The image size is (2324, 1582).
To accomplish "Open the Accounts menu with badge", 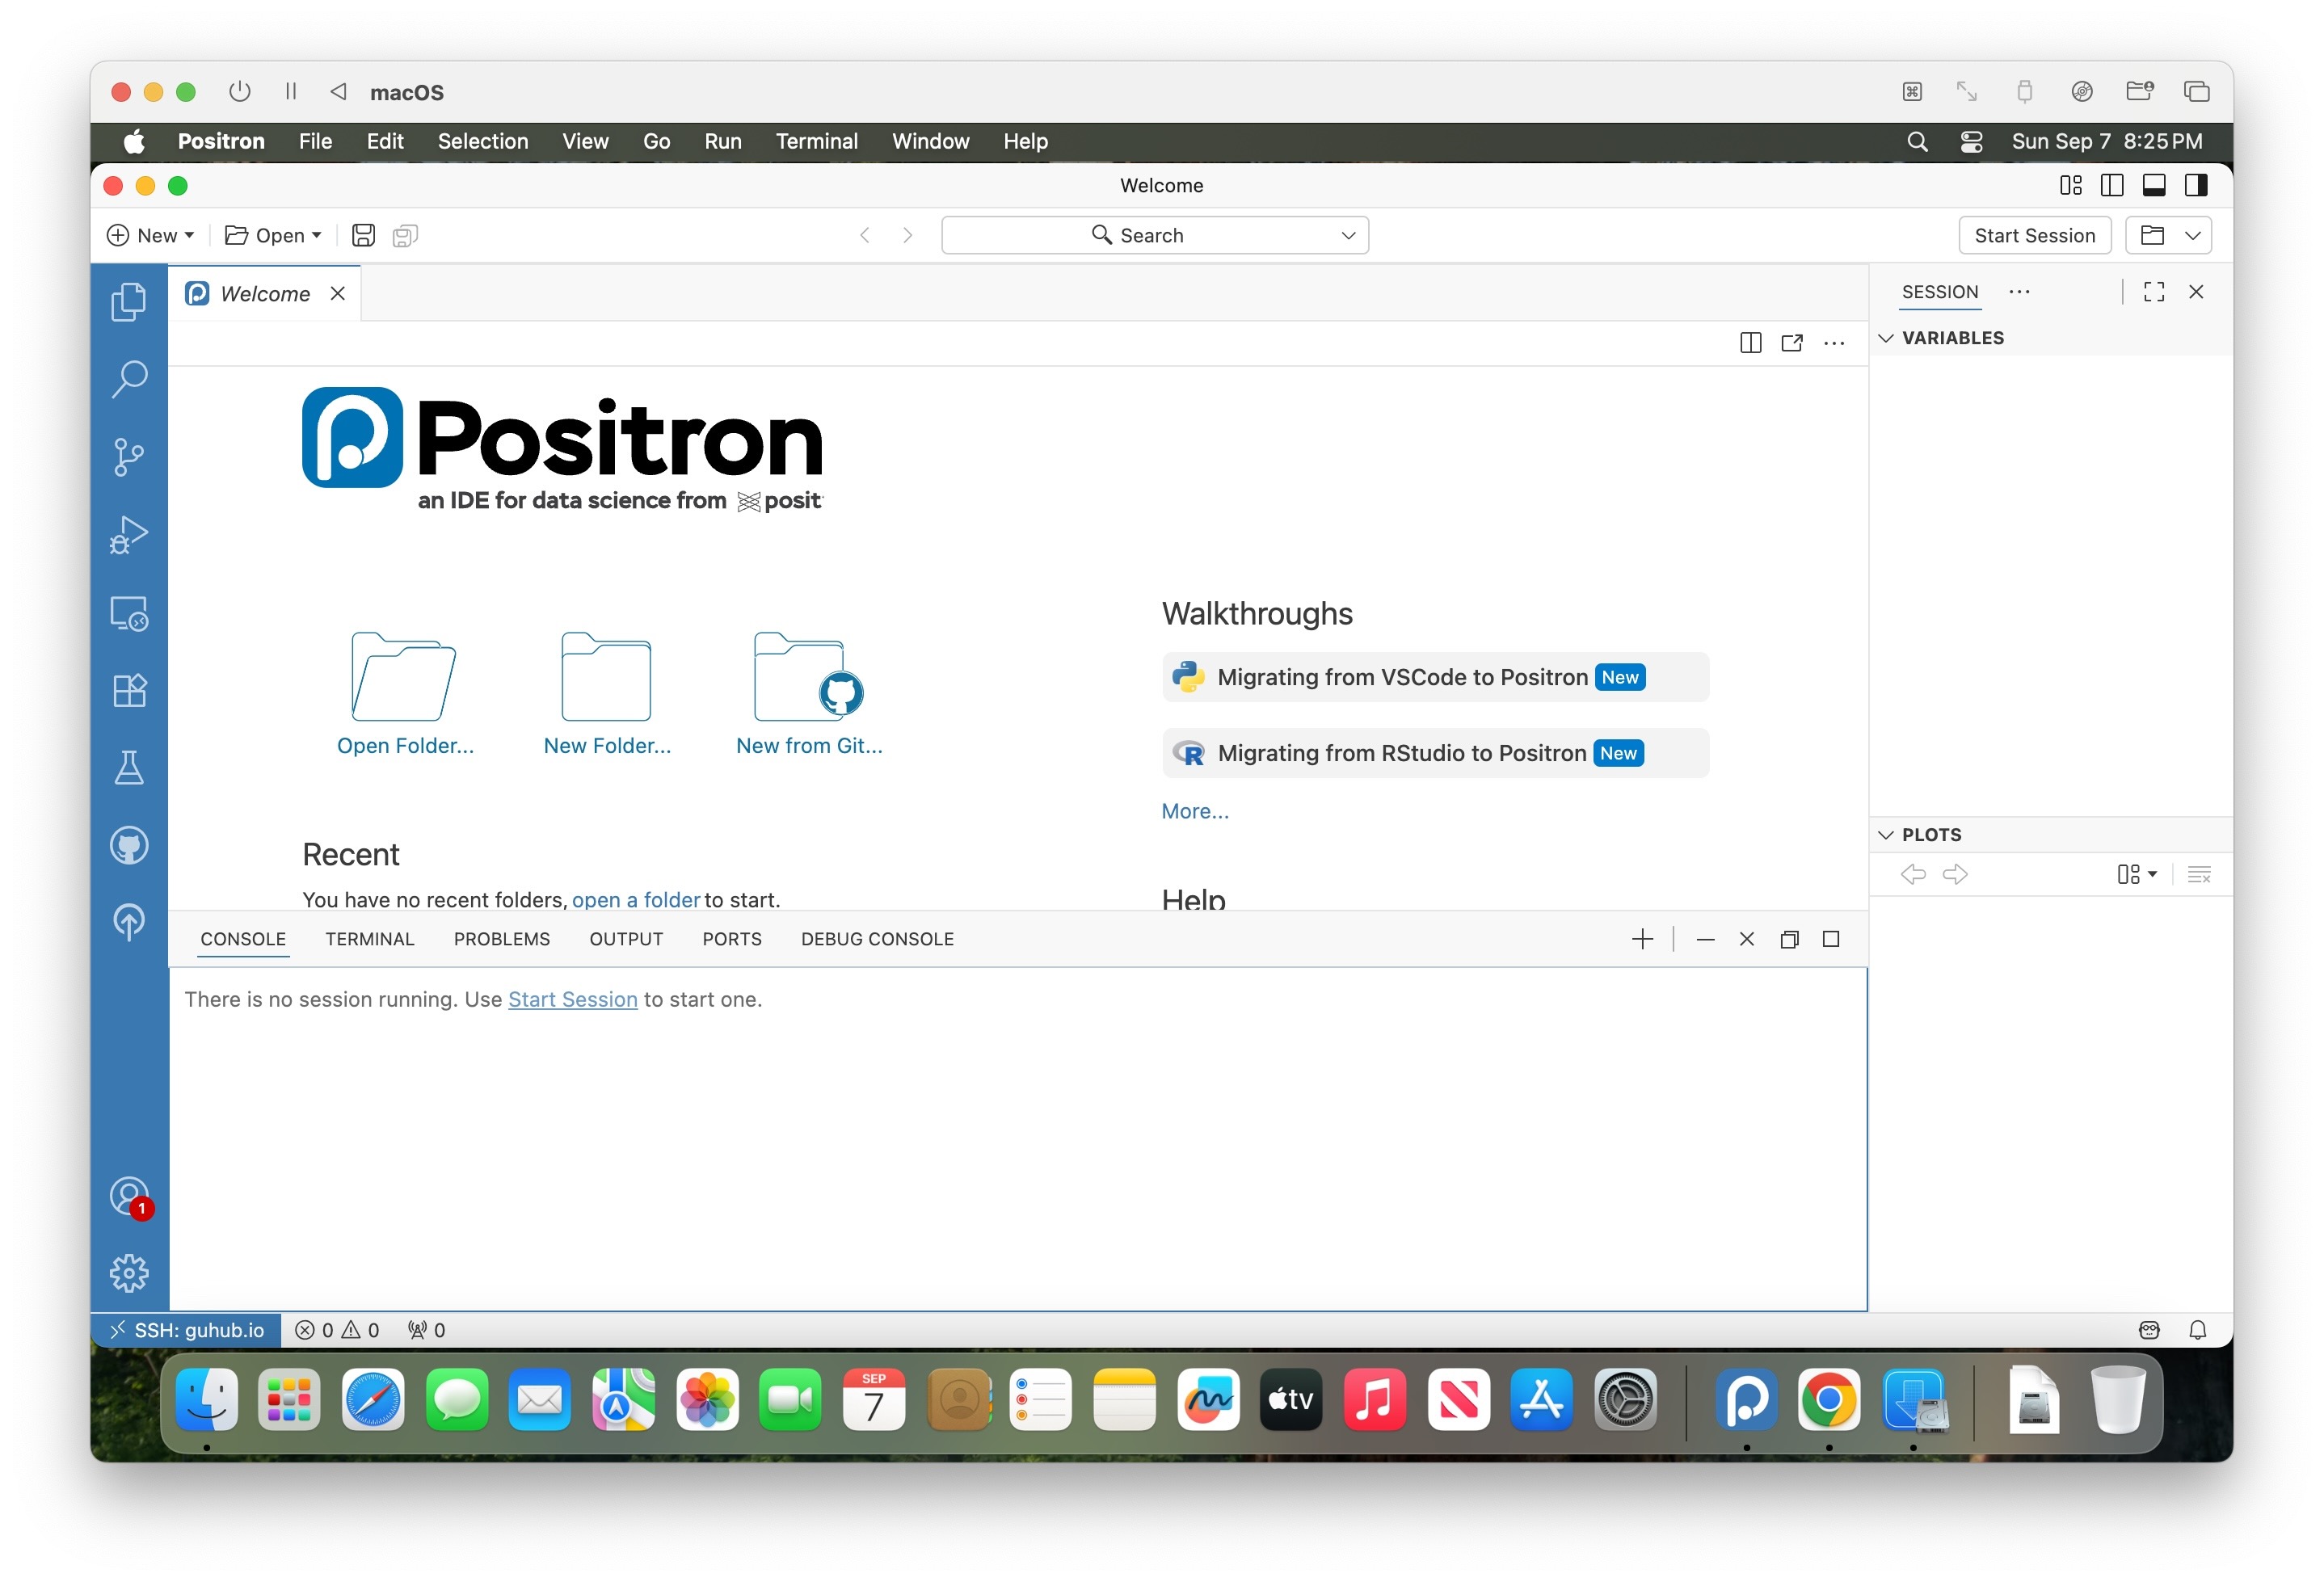I will 129,1196.
